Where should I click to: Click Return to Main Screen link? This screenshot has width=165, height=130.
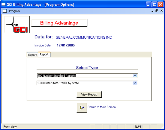pyautogui.click(x=102, y=107)
